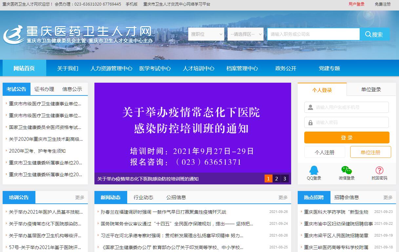Switch banner to slide 3

pos(285,178)
